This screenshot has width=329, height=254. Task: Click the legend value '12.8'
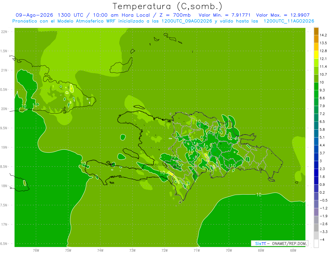click(323, 51)
